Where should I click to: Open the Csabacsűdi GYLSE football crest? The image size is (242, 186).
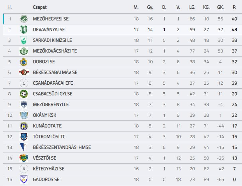[x=24, y=94]
